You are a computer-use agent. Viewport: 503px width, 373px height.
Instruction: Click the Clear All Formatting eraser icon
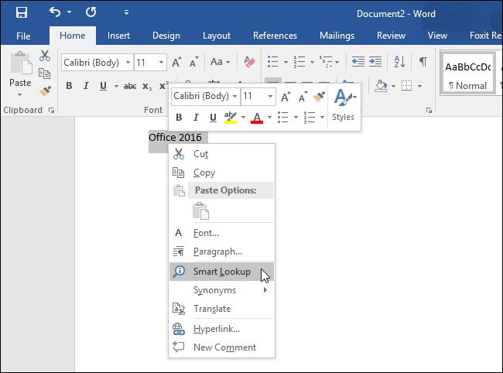[x=249, y=62]
